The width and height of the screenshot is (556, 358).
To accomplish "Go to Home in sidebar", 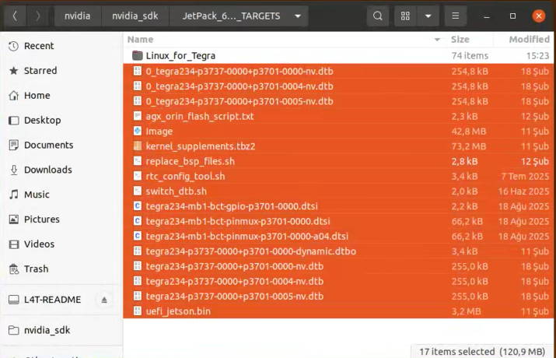I will tap(61, 96).
